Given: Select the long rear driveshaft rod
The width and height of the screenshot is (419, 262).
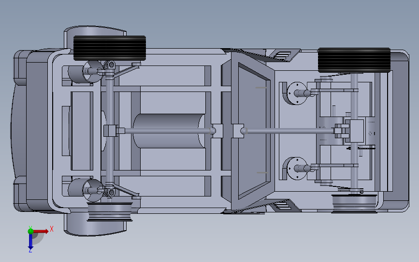Looking at the screenshot, I should 290,131.
